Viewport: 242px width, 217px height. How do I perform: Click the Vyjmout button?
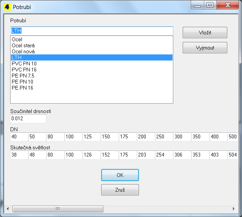(x=205, y=48)
